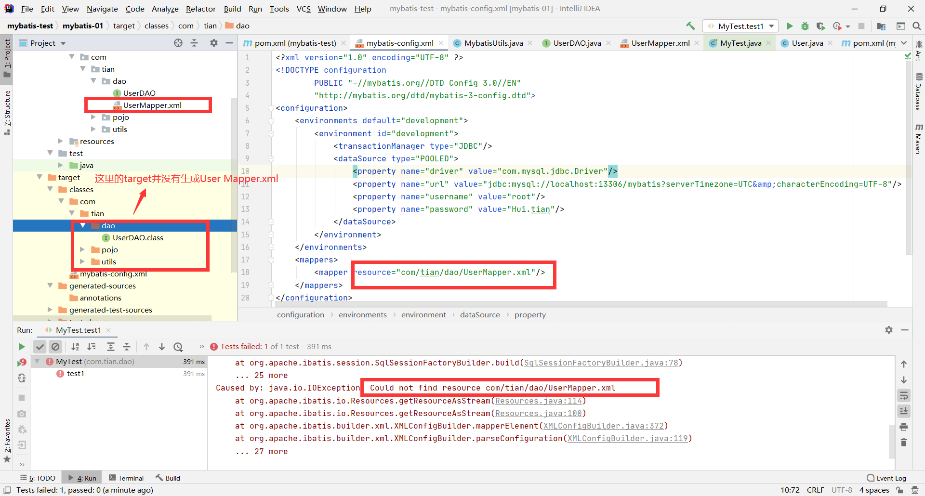Clear console with trash icon
The image size is (925, 496).
point(904,443)
